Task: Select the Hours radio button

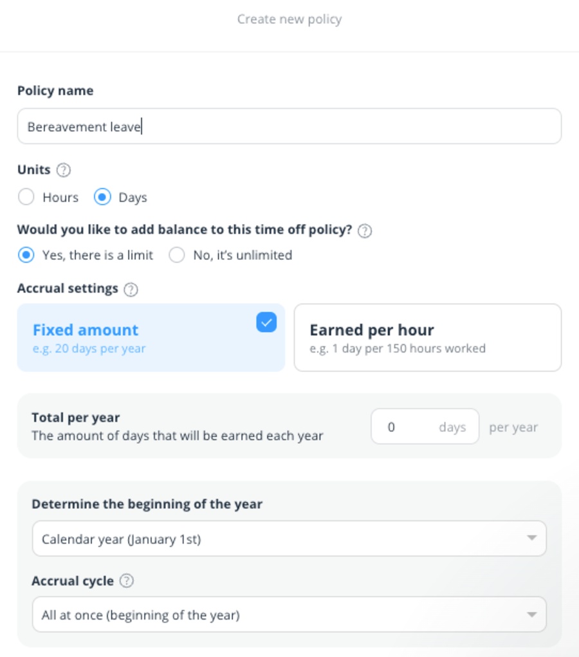Action: coord(26,198)
